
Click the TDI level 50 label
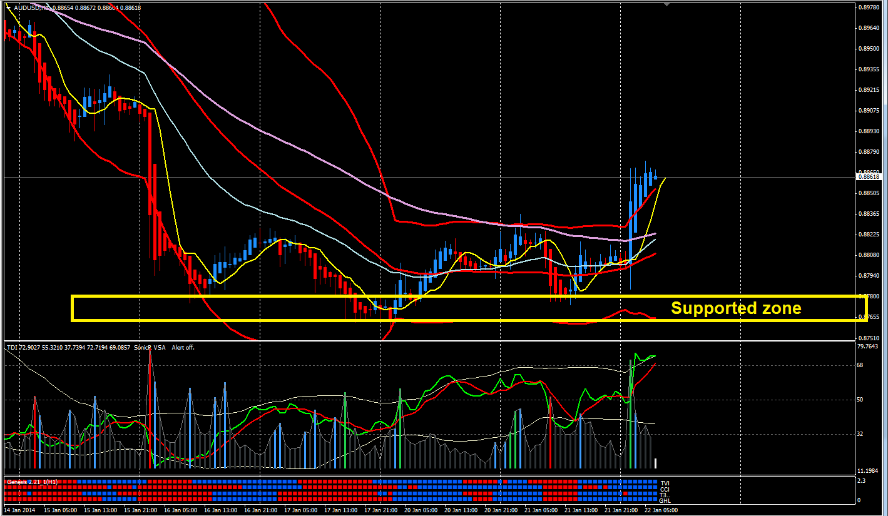coord(860,400)
